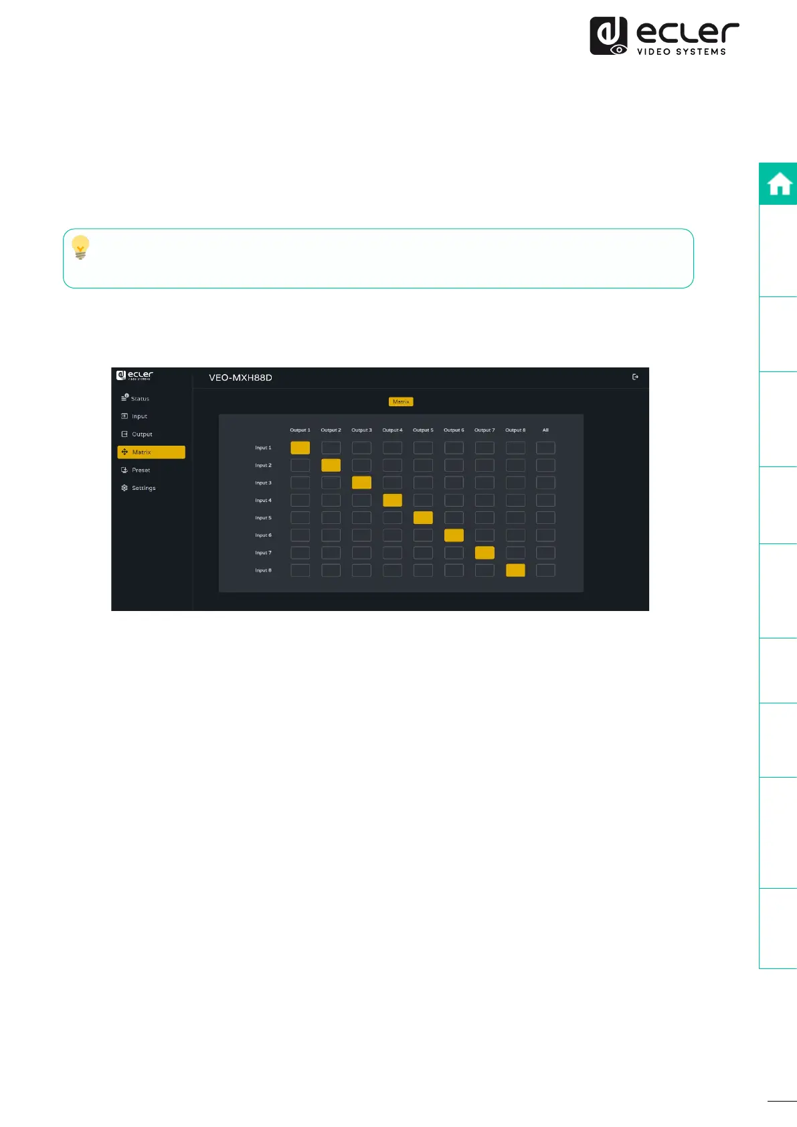Viewport: 797px width, 1127px height.
Task: Open the Input page from the sidebar
Action: pyautogui.click(x=139, y=416)
